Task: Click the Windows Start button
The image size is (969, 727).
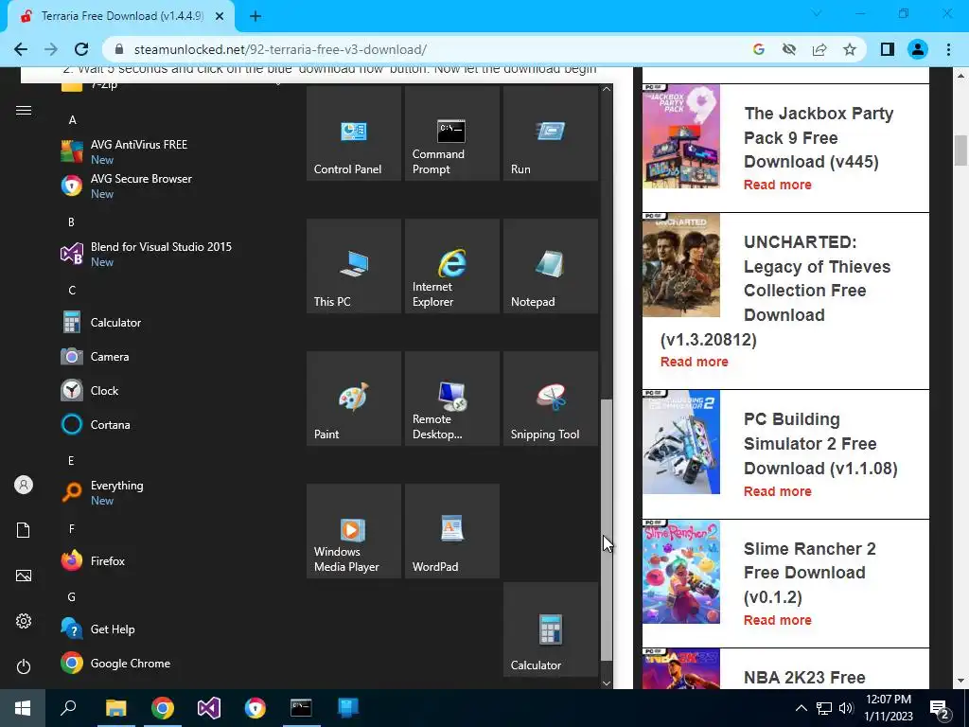Action: 23,708
